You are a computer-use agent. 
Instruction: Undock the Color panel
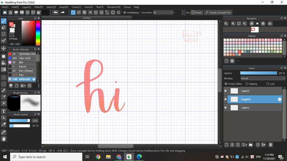click(x=35, y=18)
